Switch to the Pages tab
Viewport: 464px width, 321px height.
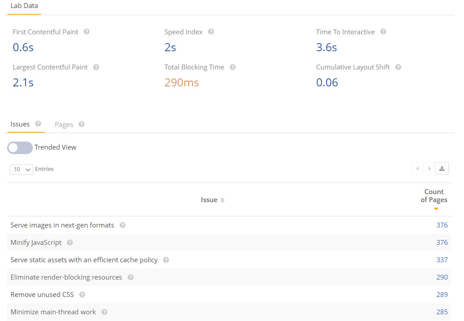pos(64,125)
